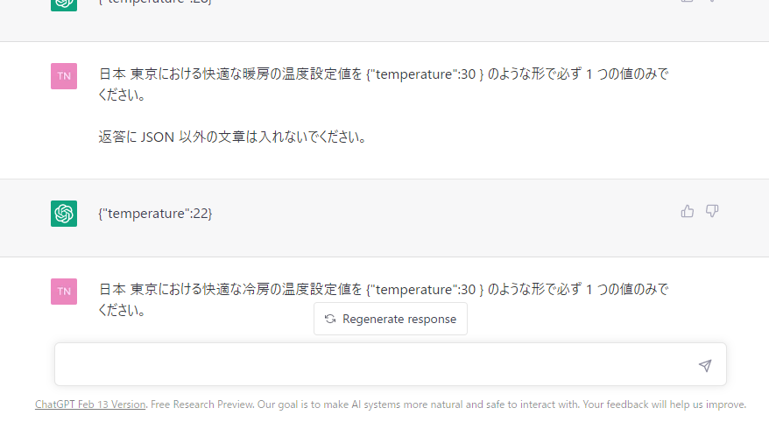769x422 pixels.
Task: Click TN avatar beside the 冷房 question
Action: click(64, 292)
